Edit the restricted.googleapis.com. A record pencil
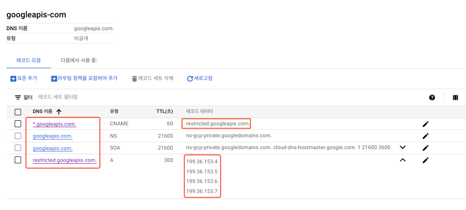Viewport: 466px width, 210px height. (426, 160)
